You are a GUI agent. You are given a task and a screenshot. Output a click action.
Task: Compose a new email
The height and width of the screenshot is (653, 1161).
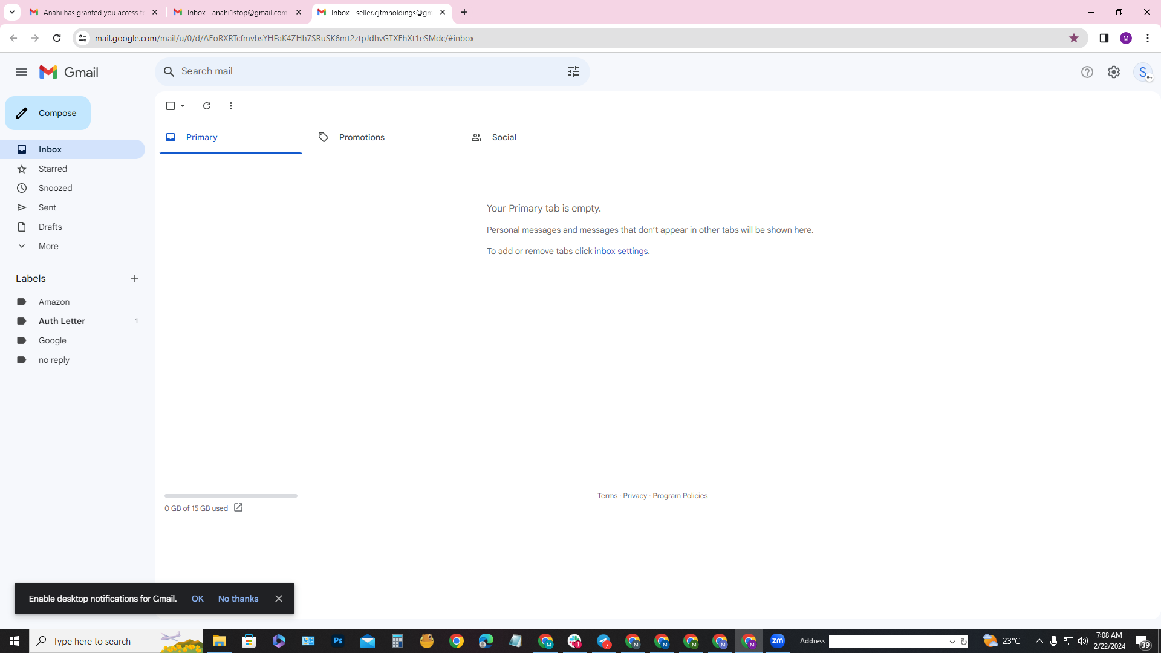click(x=48, y=113)
